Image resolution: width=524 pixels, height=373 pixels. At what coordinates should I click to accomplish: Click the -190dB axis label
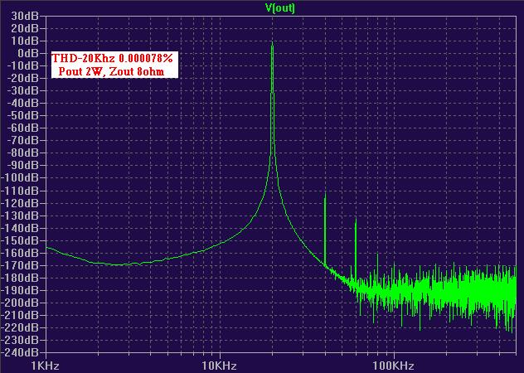(20, 290)
